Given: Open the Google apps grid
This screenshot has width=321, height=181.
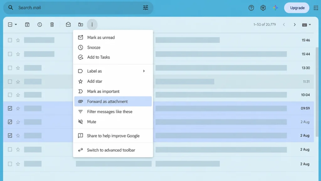Looking at the screenshot, I should click(x=316, y=8).
